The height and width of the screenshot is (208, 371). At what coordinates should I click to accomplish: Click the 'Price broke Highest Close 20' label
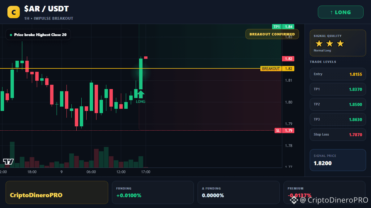pos(38,35)
